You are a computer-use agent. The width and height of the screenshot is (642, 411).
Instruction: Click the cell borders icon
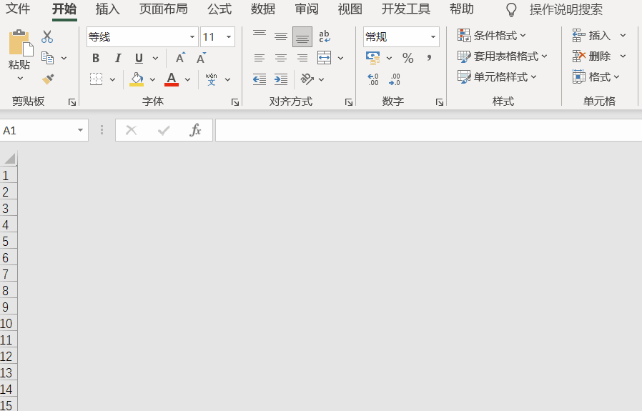coord(97,79)
